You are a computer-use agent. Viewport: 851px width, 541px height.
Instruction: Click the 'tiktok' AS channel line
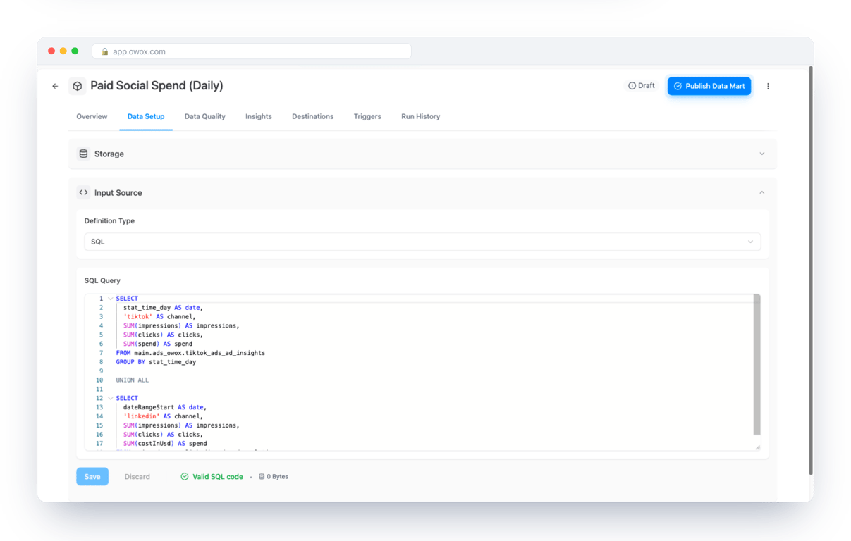click(x=159, y=317)
